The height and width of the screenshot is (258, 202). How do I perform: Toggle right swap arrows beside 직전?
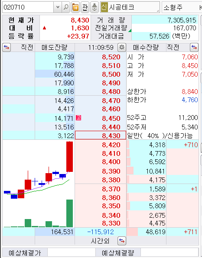pos(194,48)
